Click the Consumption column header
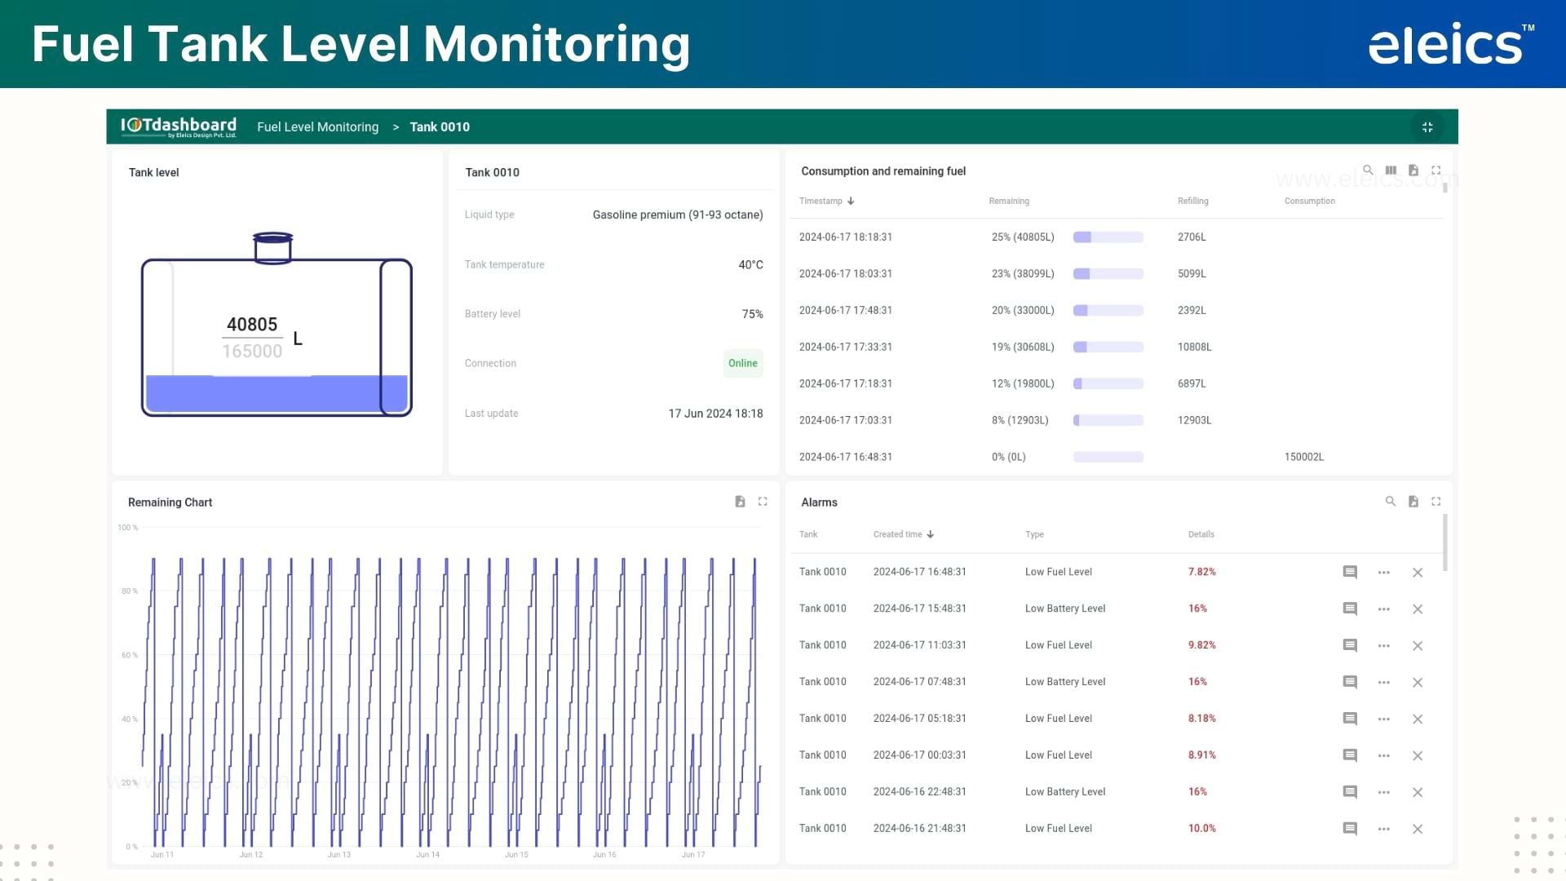 [x=1309, y=201]
